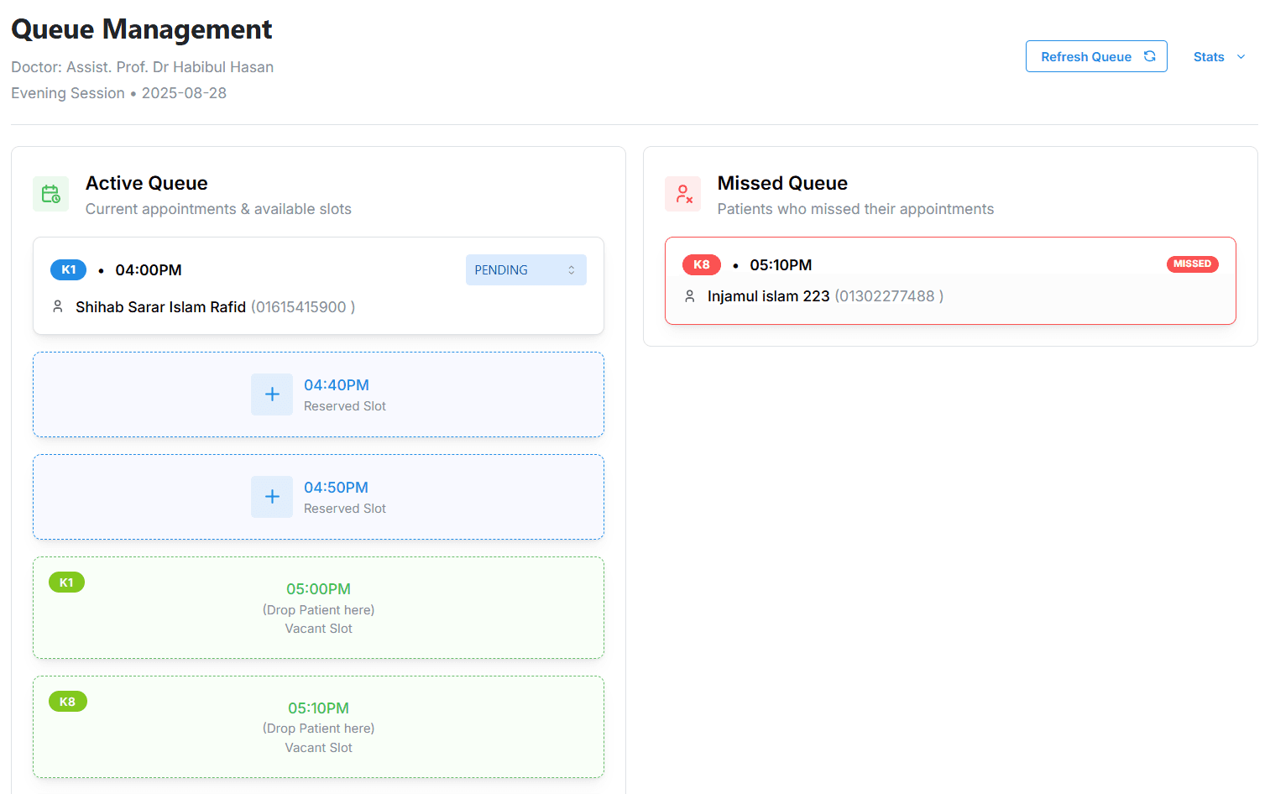
Task: Click the person icon beside Injamul islam 223
Action: click(689, 295)
